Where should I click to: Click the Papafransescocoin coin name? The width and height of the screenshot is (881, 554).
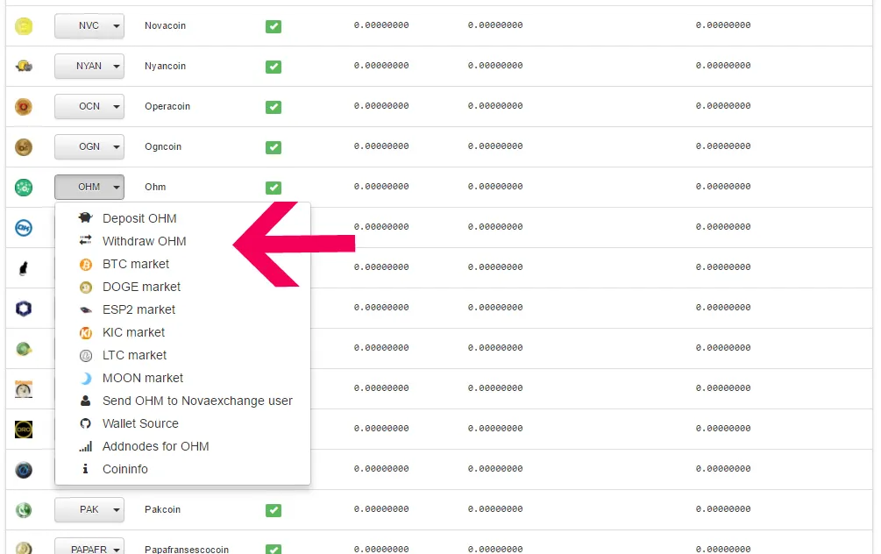[x=187, y=549]
